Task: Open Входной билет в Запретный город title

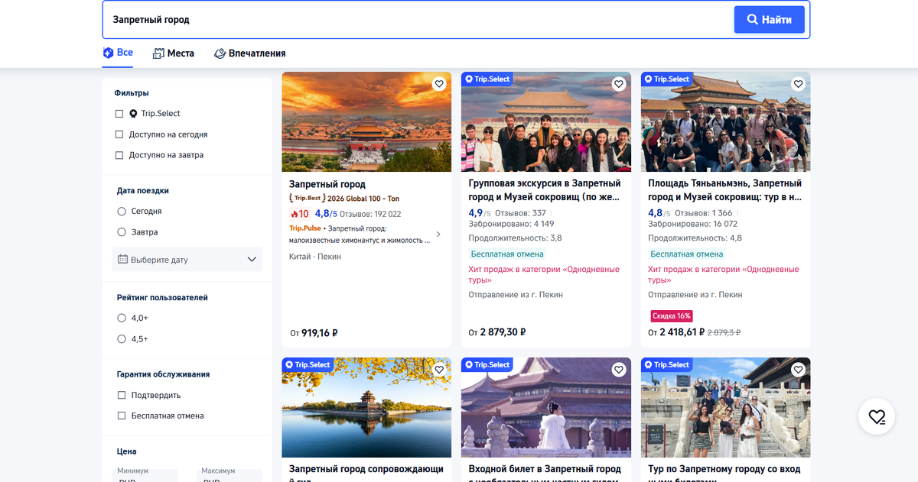Action: (545, 474)
